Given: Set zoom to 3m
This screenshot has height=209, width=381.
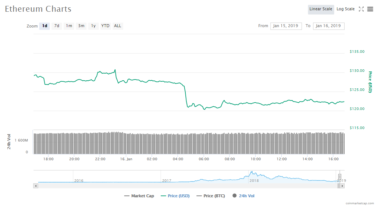Looking at the screenshot, I should click(81, 26).
